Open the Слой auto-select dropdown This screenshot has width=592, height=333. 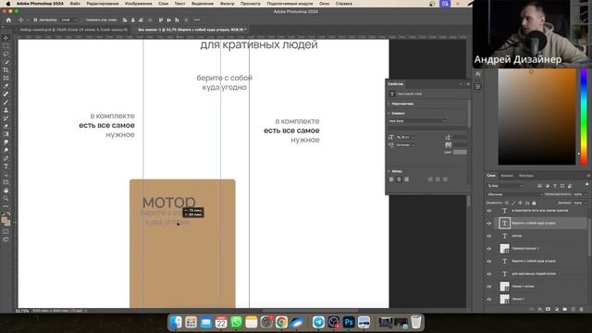(68, 20)
